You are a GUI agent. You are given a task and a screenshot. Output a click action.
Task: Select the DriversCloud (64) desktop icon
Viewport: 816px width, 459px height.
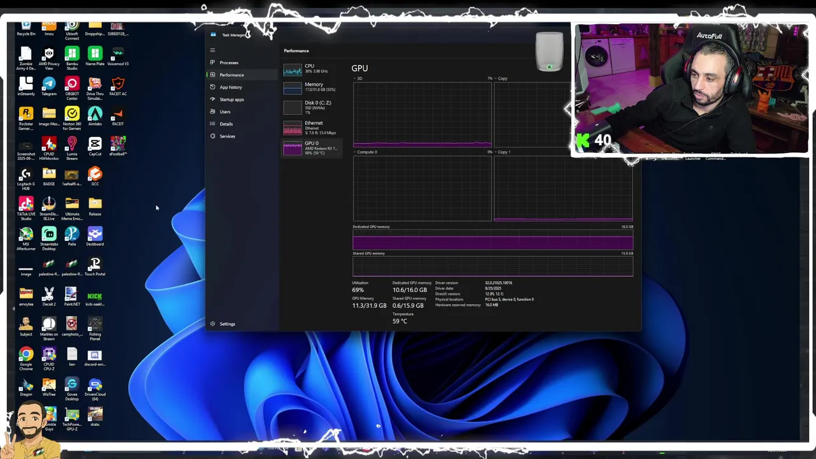tap(95, 389)
